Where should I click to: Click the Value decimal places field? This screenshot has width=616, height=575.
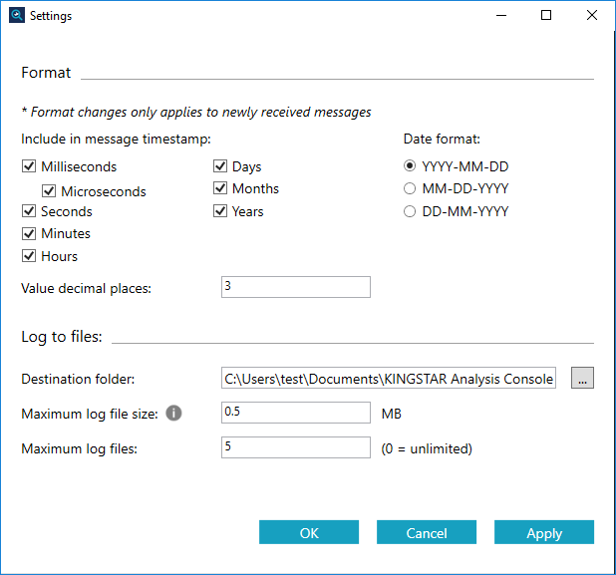coord(295,287)
